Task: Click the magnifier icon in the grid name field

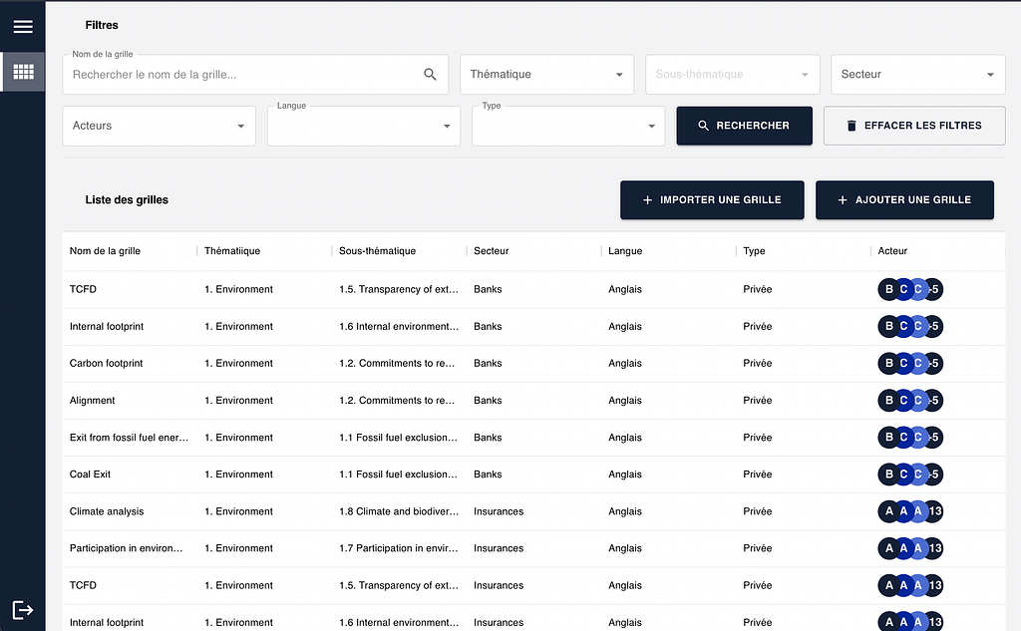Action: pyautogui.click(x=430, y=75)
